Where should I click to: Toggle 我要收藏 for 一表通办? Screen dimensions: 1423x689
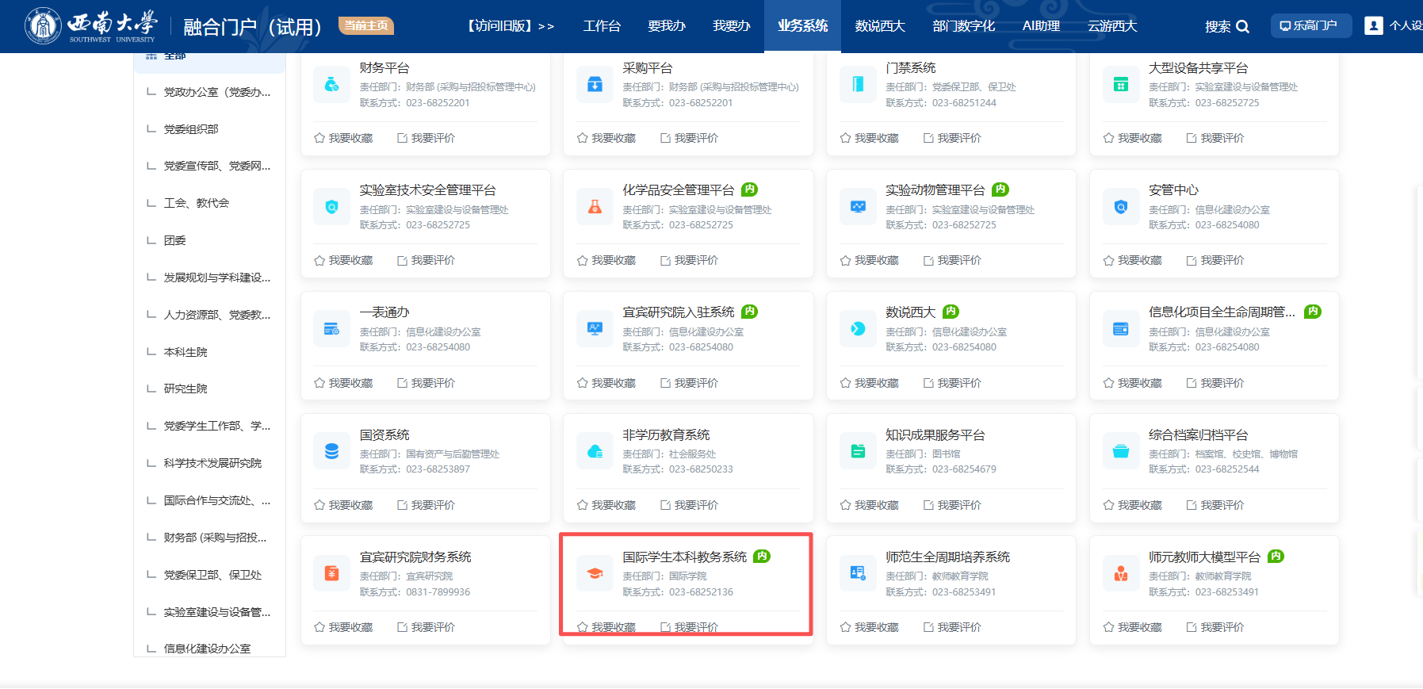(343, 383)
